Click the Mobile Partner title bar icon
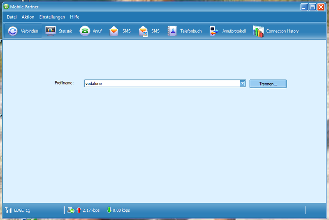 6,7
